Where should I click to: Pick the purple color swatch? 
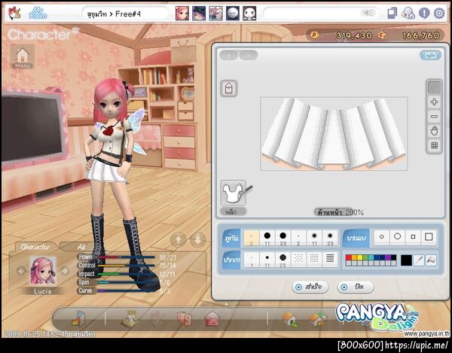[x=388, y=257]
